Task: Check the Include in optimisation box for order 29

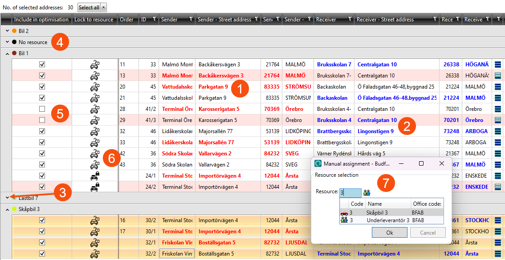Action: click(x=42, y=120)
